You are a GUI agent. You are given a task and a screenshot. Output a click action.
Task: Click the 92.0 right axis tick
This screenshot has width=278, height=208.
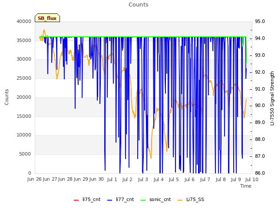260,72
